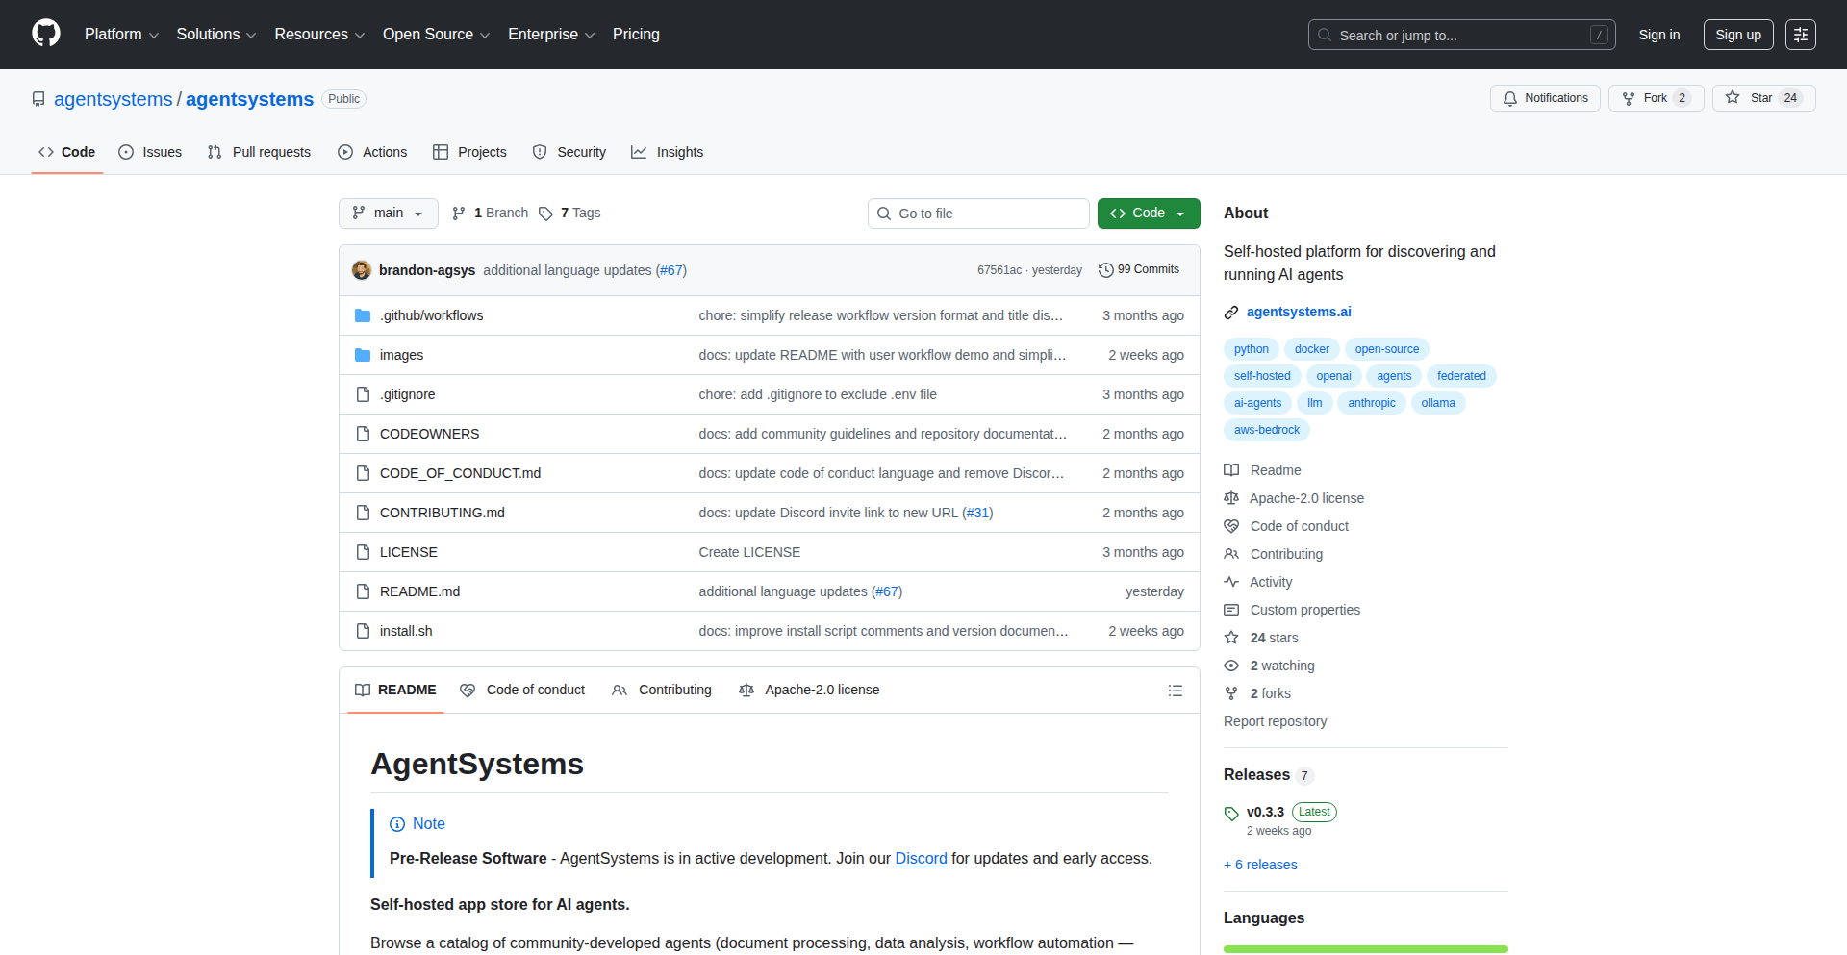Open the Insights tab

pyautogui.click(x=668, y=152)
